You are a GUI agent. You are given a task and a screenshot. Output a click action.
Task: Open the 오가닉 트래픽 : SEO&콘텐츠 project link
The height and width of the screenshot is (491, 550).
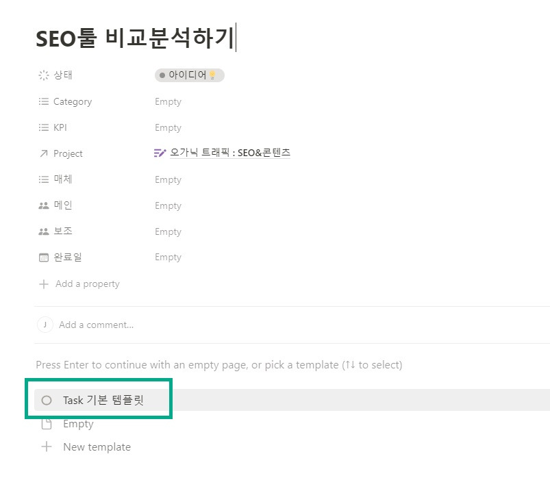[229, 153]
